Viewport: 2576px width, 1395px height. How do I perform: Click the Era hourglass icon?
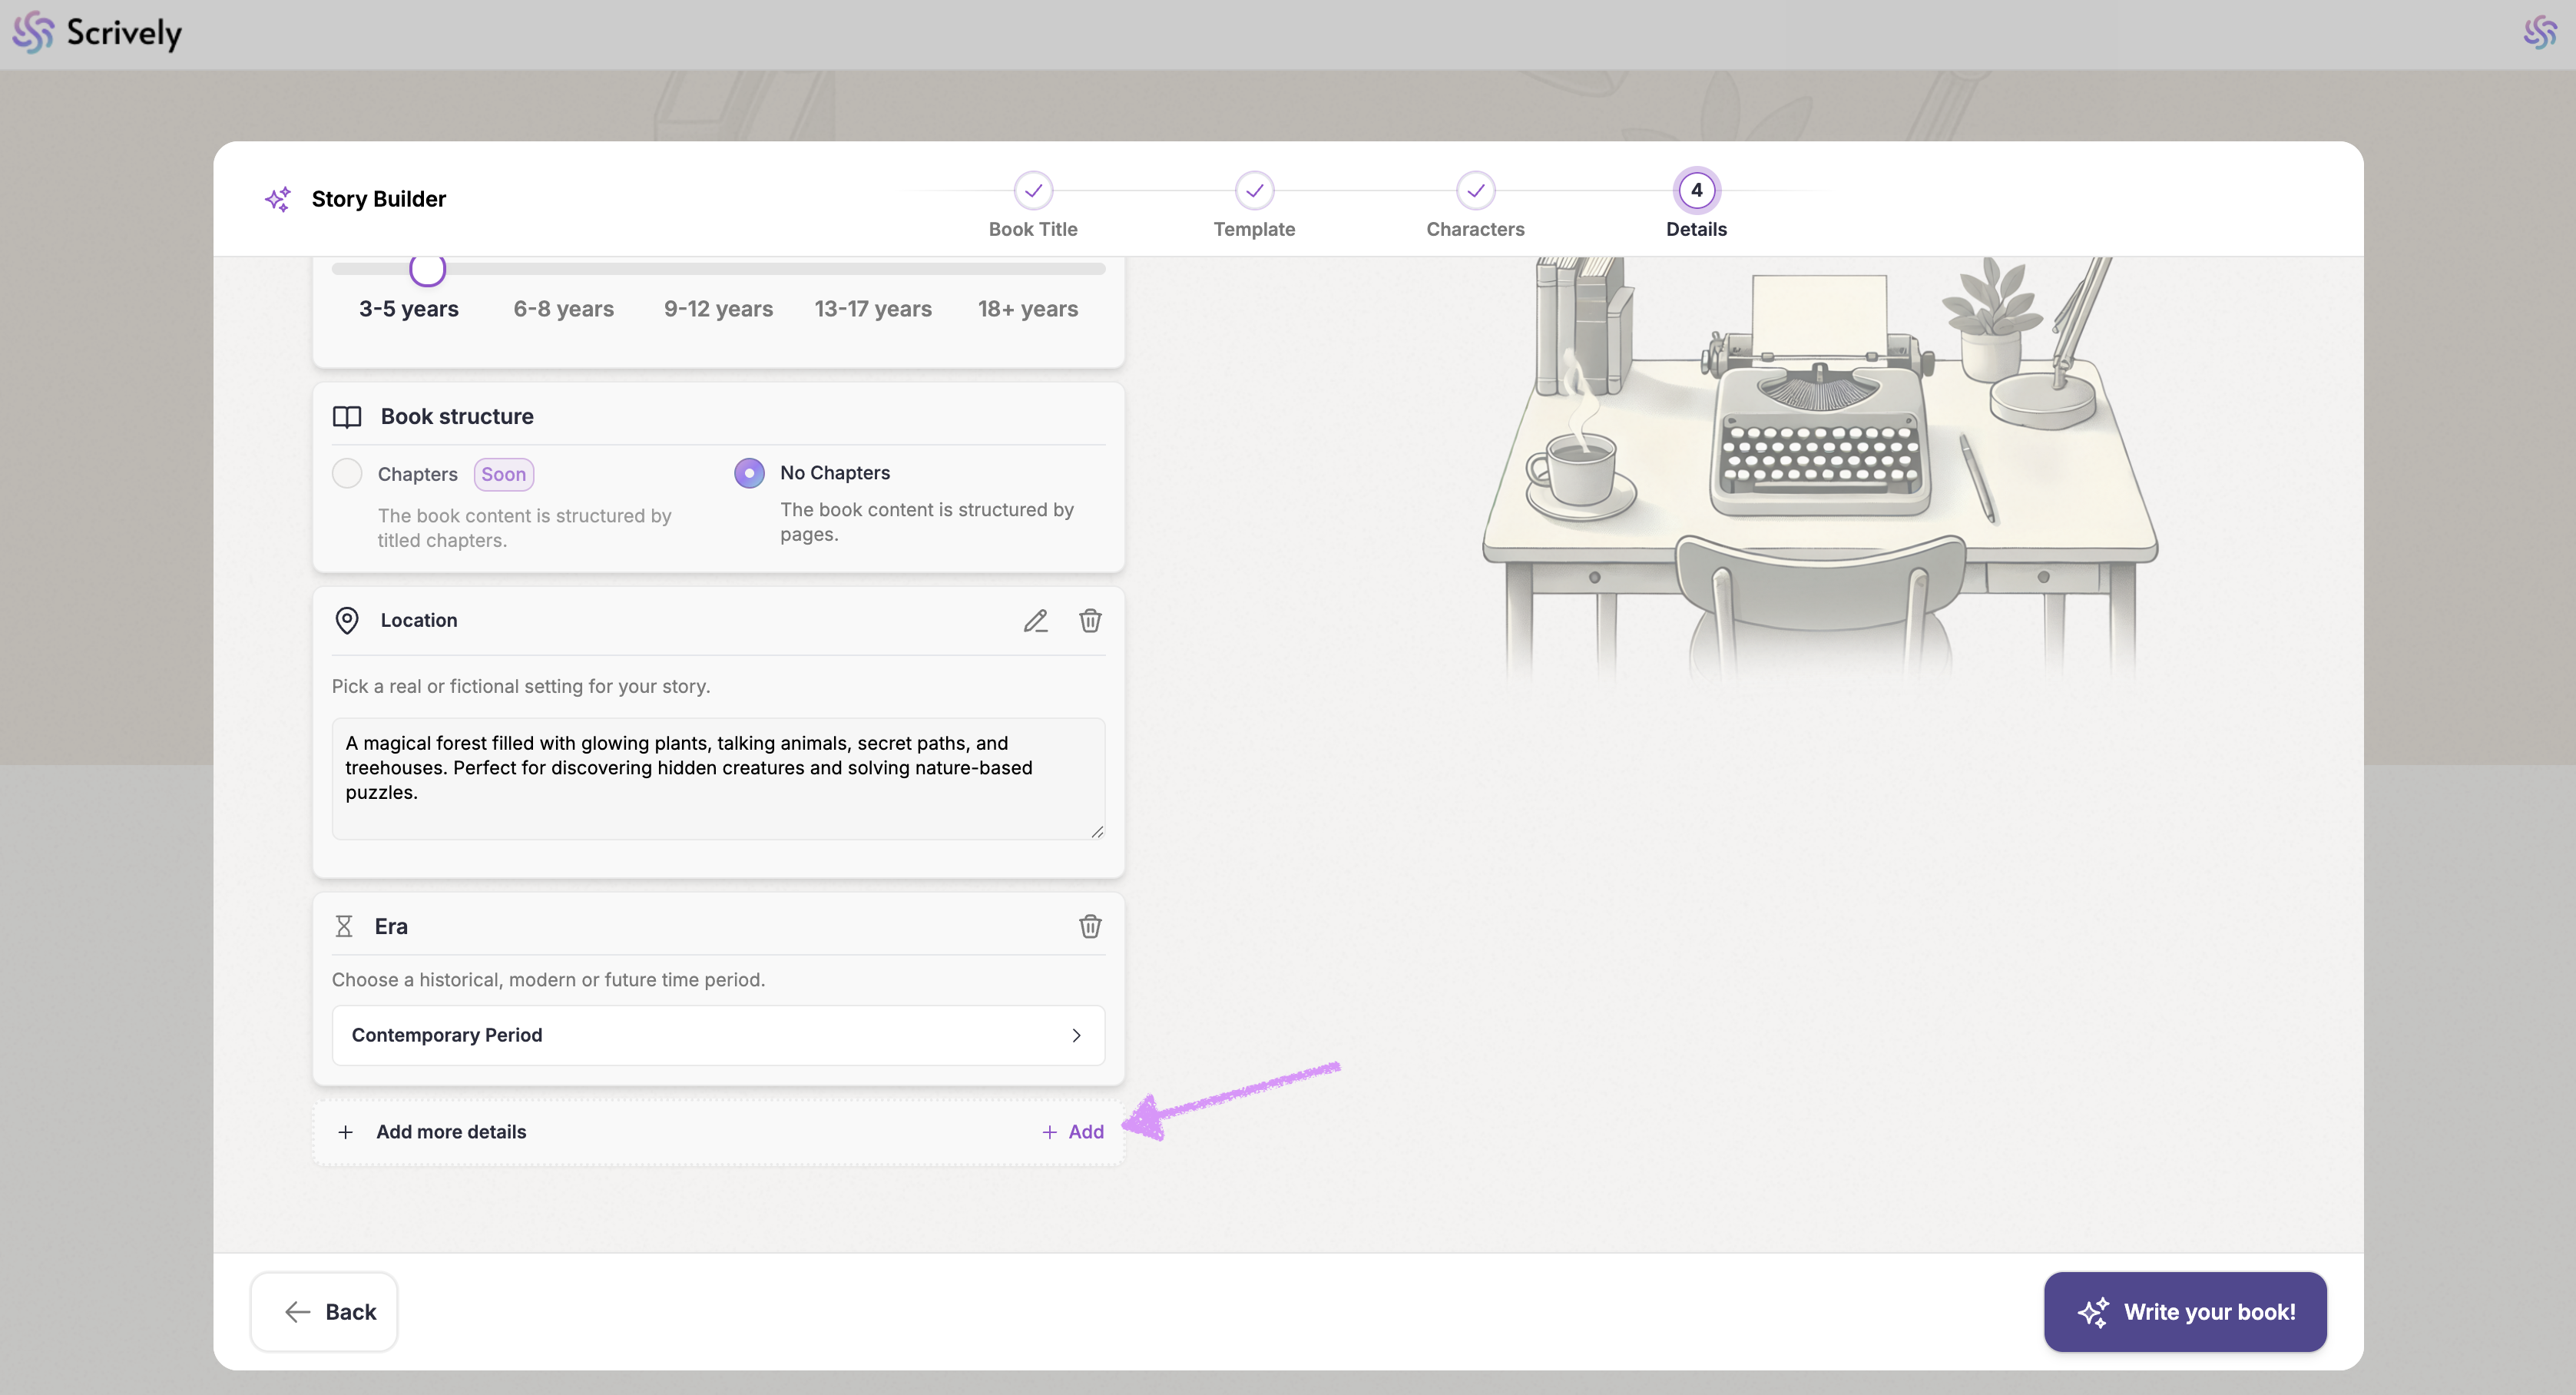coord(344,927)
